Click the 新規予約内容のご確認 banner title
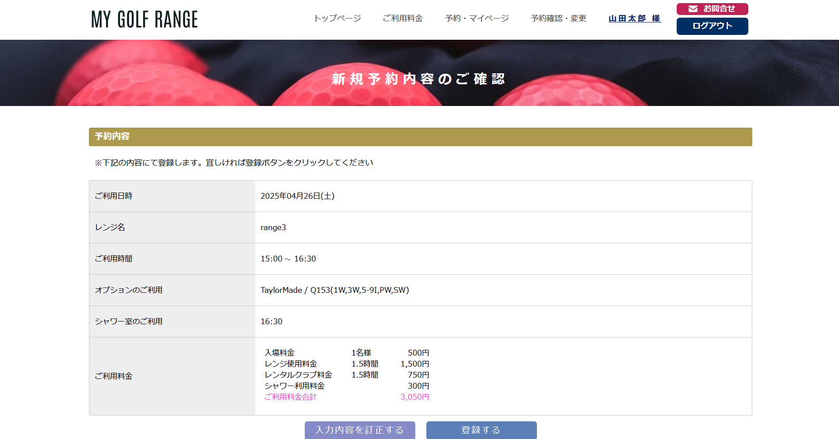The width and height of the screenshot is (839, 439). click(x=418, y=79)
